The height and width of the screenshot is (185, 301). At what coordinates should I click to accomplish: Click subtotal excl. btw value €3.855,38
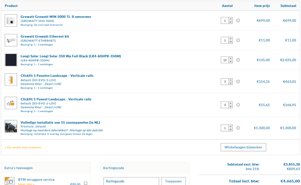pos(292,164)
